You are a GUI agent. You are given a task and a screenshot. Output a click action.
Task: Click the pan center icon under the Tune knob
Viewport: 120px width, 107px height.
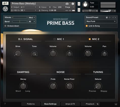[90, 11]
